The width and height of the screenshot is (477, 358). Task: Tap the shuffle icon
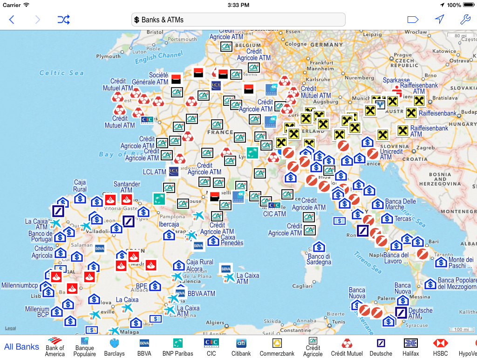[63, 20]
